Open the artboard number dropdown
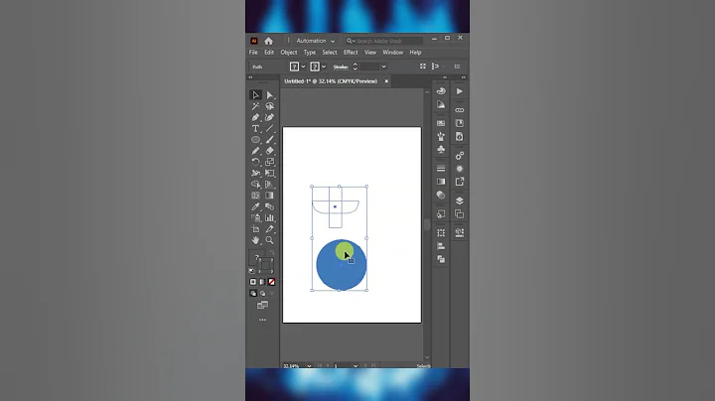The image size is (715, 401). click(356, 366)
